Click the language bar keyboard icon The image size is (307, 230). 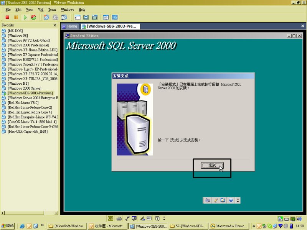(x=119, y=218)
